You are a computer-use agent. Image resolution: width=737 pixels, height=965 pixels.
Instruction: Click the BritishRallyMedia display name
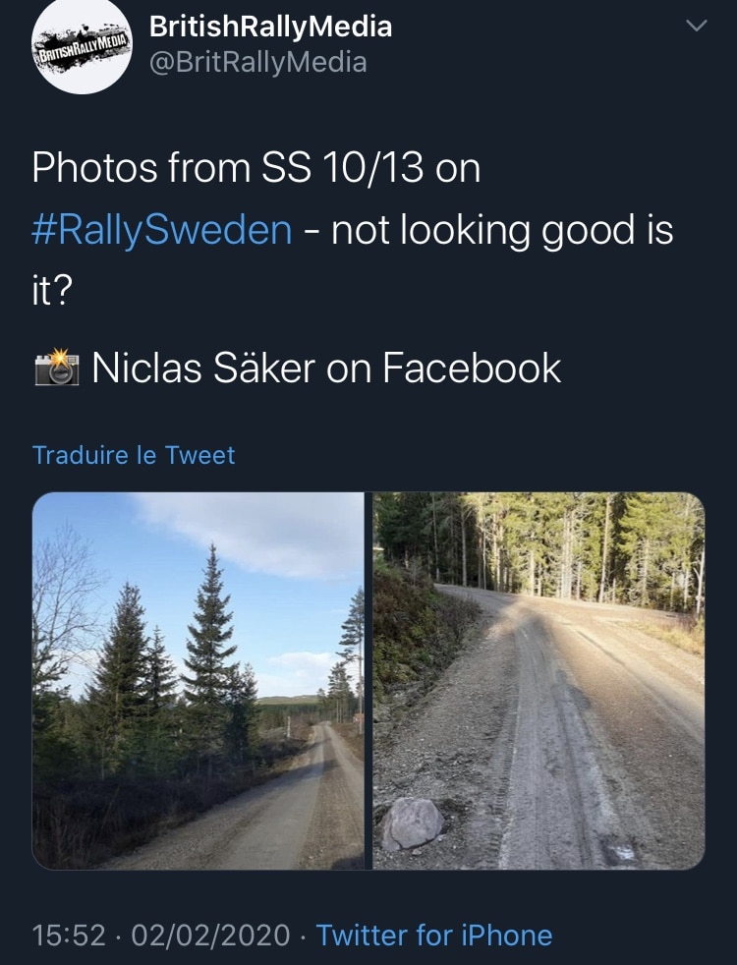(270, 27)
